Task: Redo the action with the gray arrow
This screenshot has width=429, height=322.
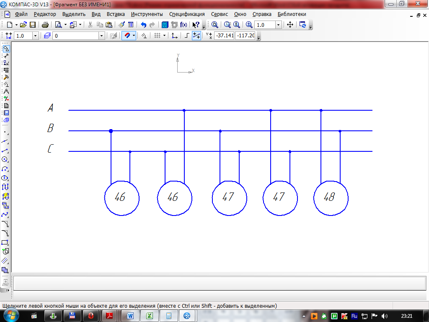Action: coord(152,25)
